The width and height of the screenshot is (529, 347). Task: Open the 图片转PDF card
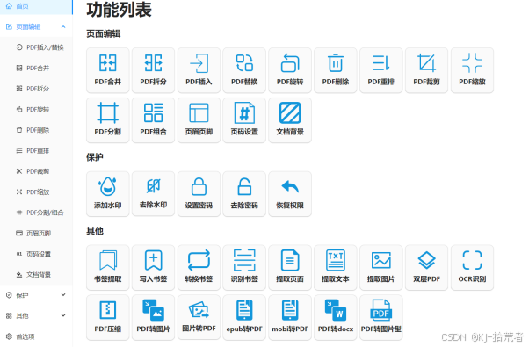click(x=199, y=317)
